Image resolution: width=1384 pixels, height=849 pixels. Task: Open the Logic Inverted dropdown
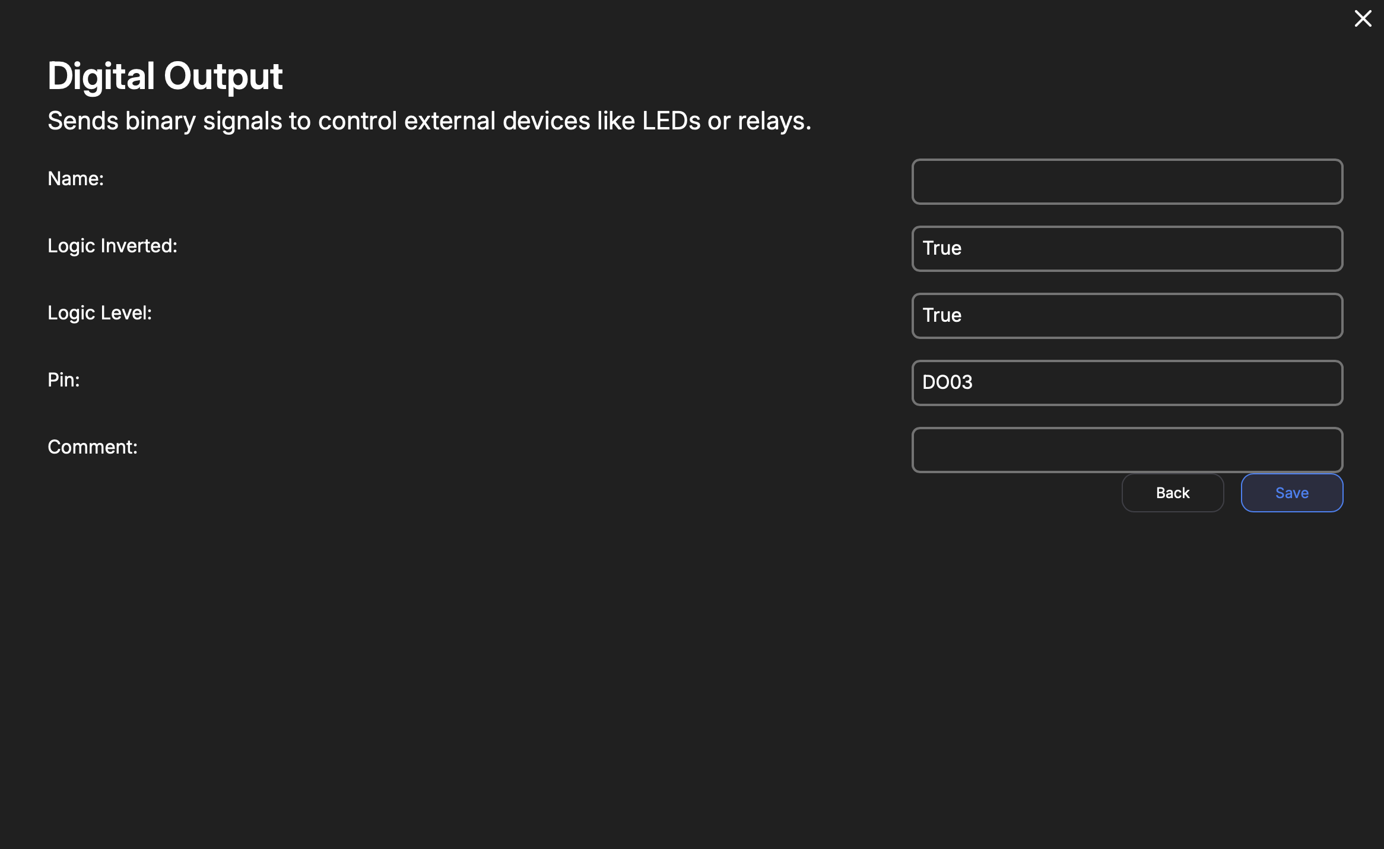(x=1126, y=249)
